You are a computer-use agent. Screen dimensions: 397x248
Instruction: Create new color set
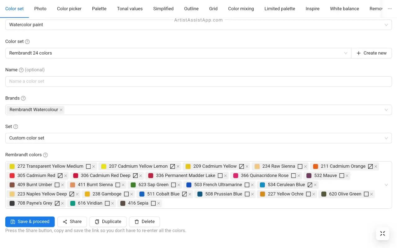(x=372, y=53)
